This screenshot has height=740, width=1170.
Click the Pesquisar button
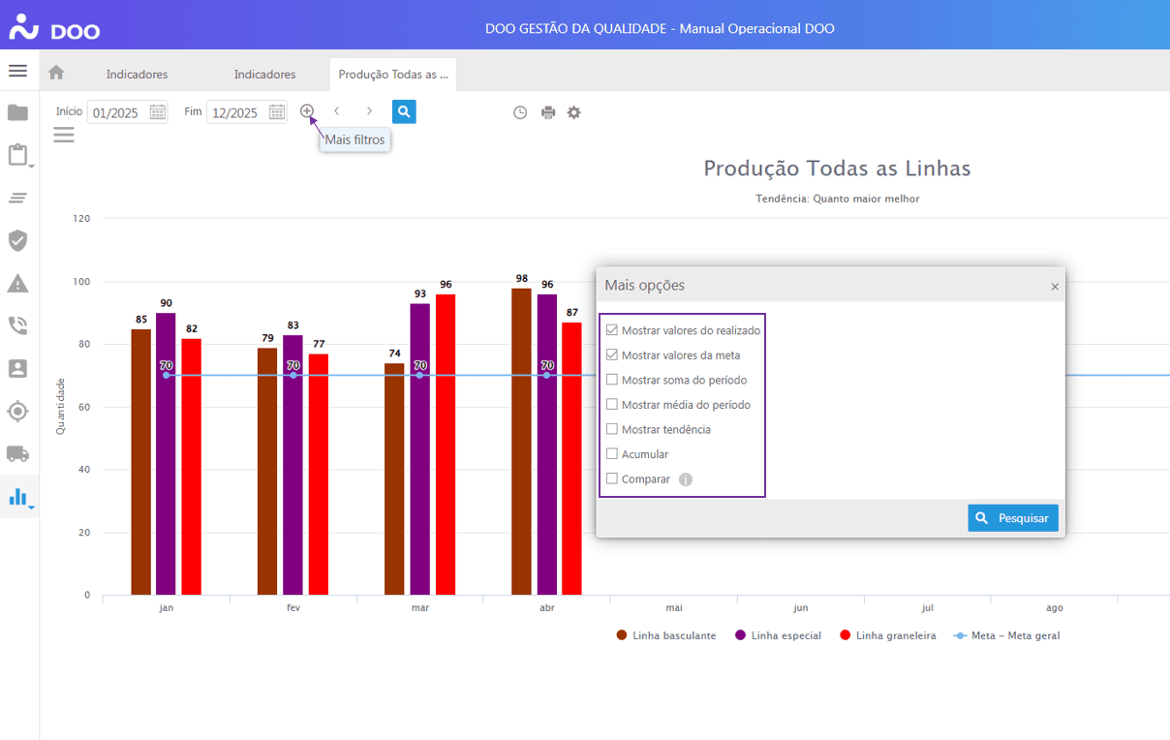pos(1012,518)
